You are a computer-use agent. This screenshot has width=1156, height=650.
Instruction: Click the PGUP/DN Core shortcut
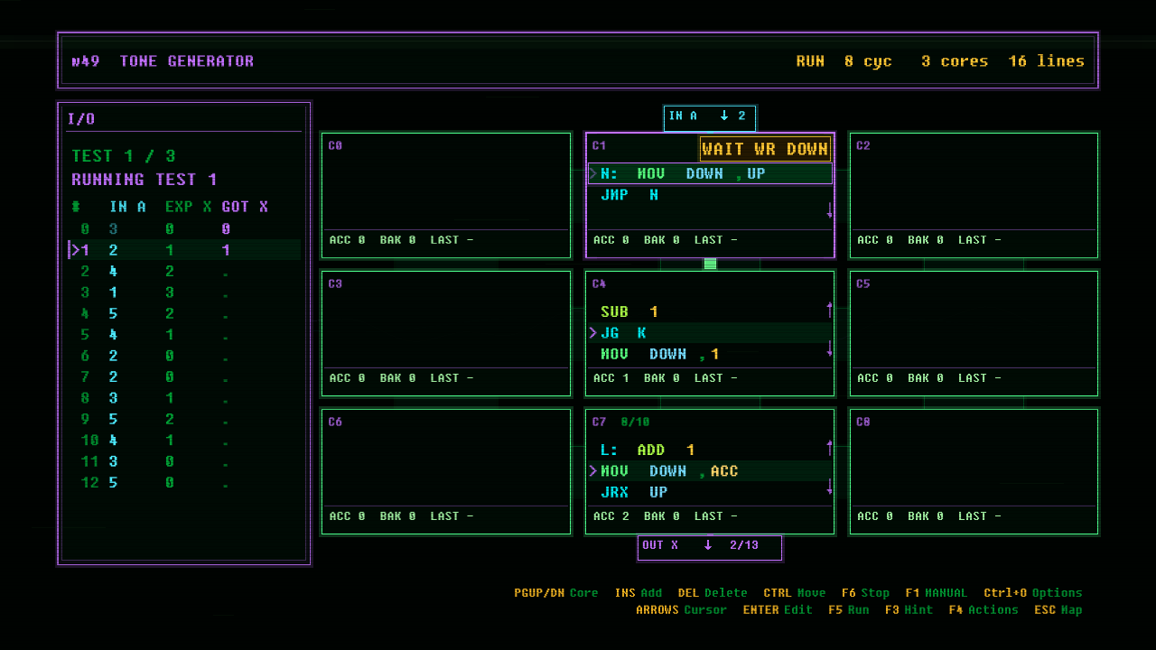coord(556,593)
